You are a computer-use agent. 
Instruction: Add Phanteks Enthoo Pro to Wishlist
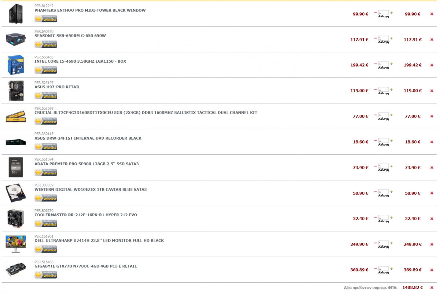pyautogui.click(x=46, y=19)
